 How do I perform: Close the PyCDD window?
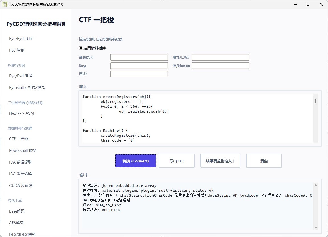321,4
